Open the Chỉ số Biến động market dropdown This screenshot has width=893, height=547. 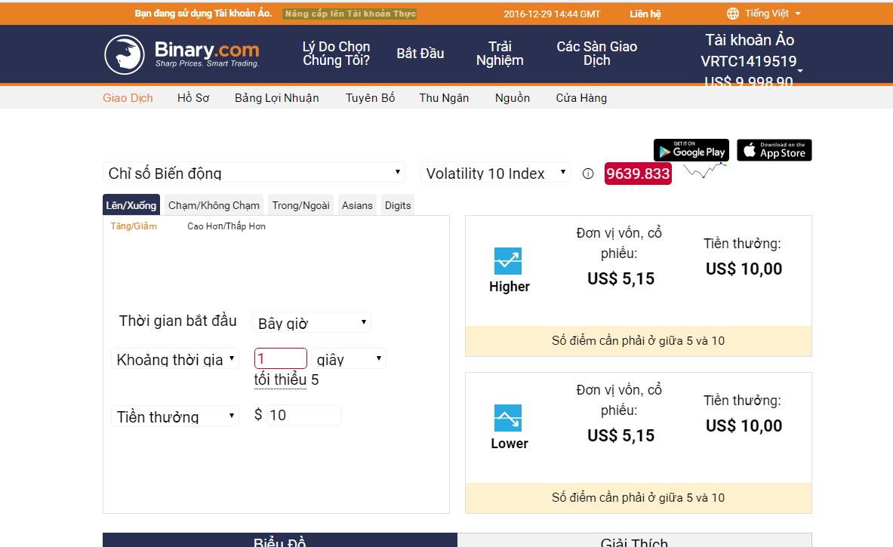254,173
